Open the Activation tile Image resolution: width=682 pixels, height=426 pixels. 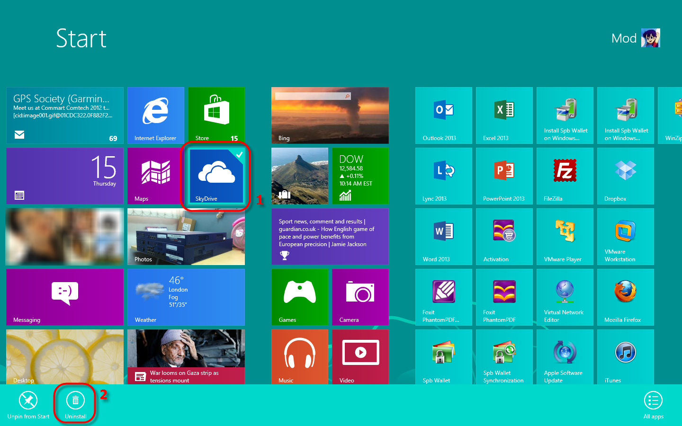coord(504,237)
